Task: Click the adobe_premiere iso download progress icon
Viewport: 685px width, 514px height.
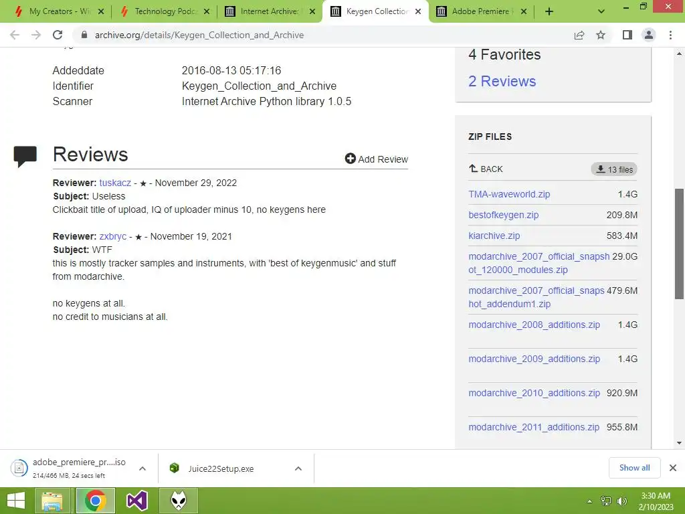Action: [19, 468]
